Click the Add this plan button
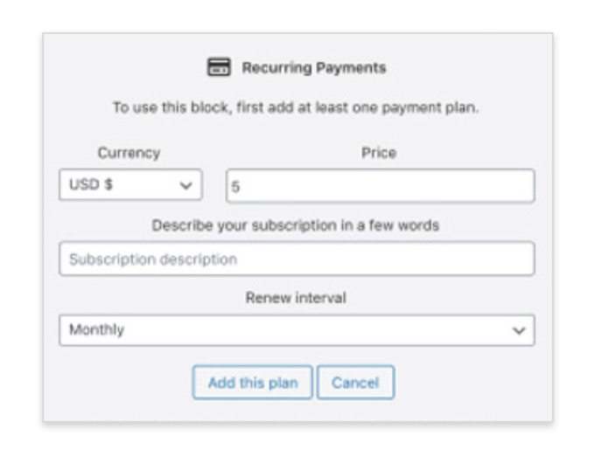This screenshot has height=463, width=595. [x=252, y=383]
